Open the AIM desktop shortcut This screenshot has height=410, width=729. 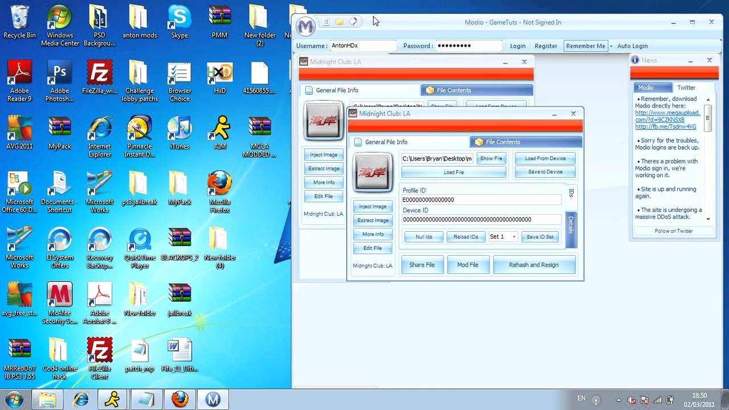[220, 133]
